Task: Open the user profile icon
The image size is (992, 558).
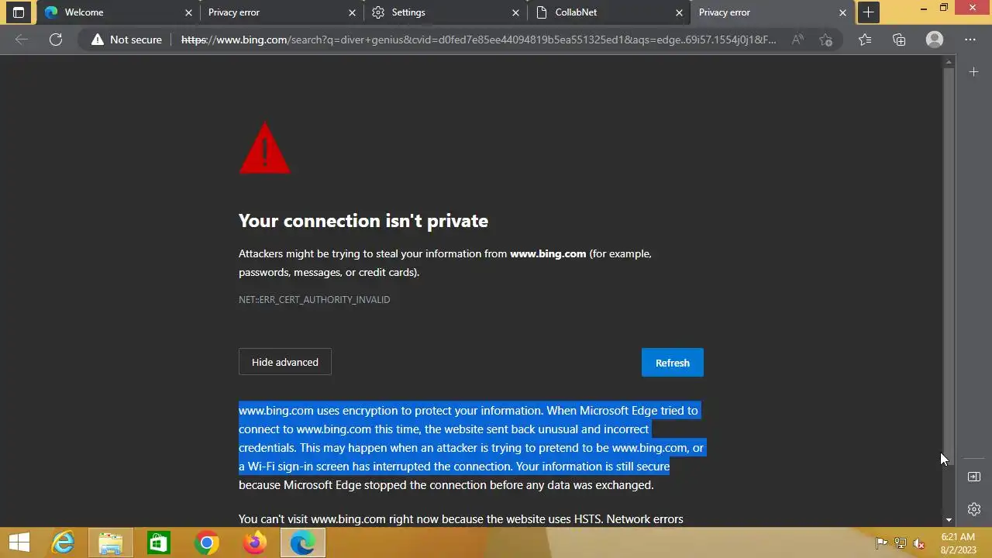Action: click(935, 40)
